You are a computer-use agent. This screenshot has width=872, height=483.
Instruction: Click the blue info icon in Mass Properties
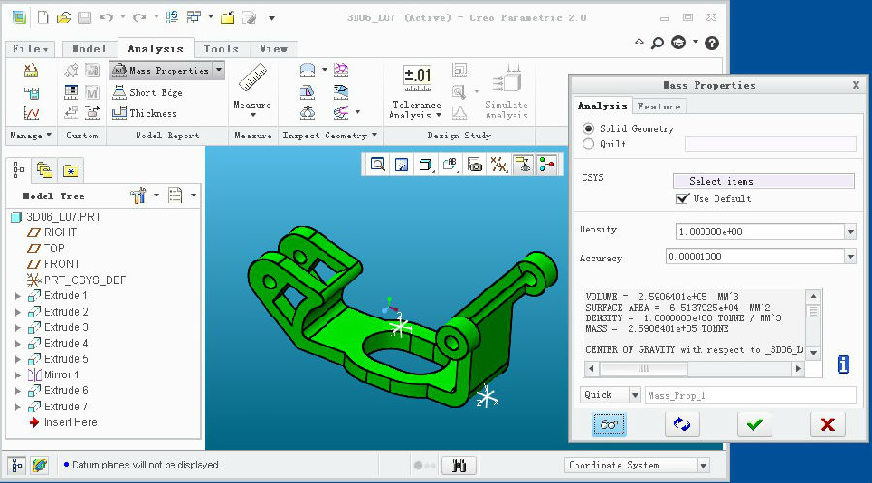843,365
